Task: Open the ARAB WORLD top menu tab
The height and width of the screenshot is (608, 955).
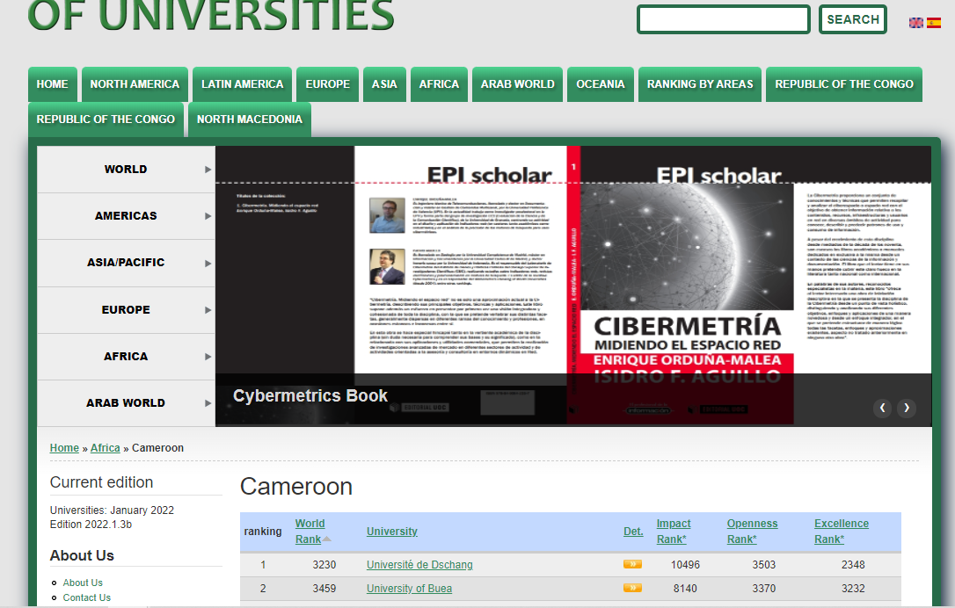Action: (518, 84)
